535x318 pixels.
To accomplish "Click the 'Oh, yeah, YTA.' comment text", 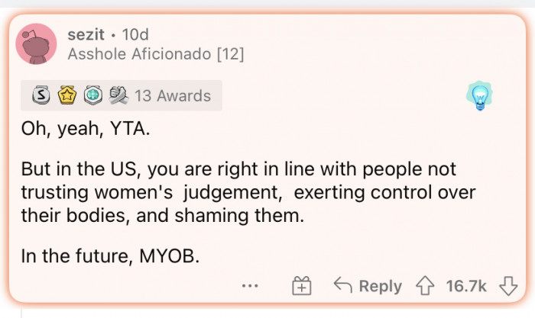I will point(86,128).
